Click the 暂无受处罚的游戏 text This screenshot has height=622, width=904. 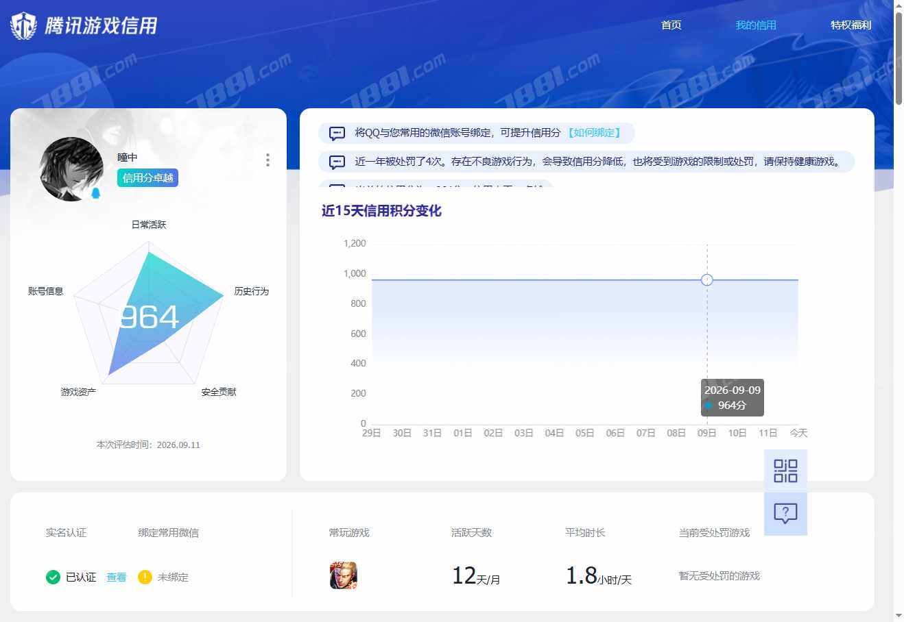pyautogui.click(x=719, y=576)
